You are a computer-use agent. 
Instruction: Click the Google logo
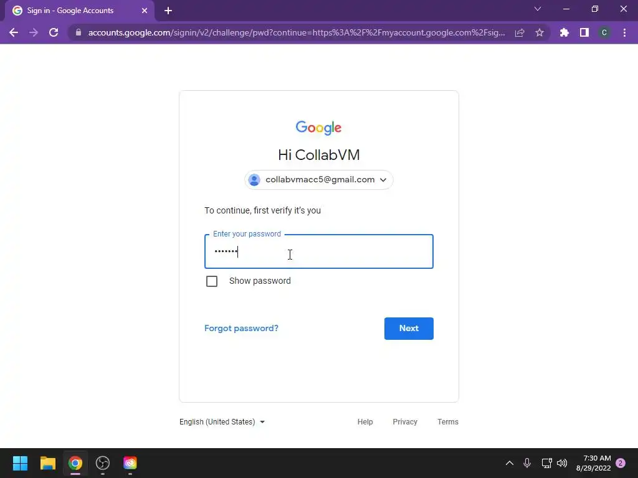coord(318,128)
